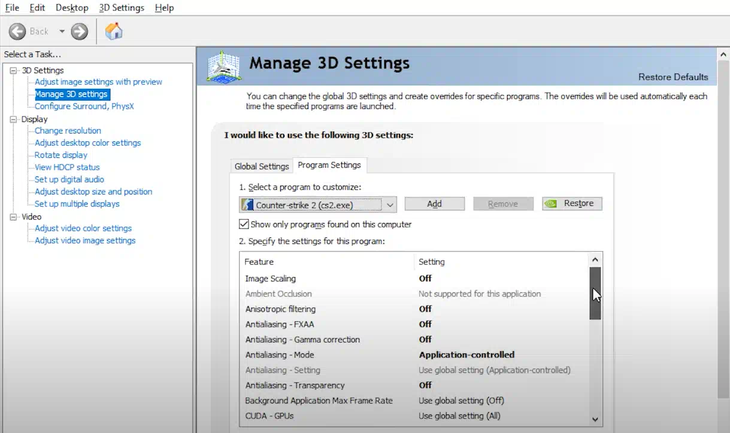Collapse the Display tree node
This screenshot has height=433, width=730.
pos(14,119)
